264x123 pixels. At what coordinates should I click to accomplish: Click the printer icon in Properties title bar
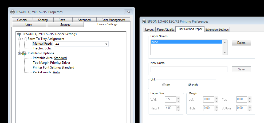pyautogui.click(x=12, y=12)
